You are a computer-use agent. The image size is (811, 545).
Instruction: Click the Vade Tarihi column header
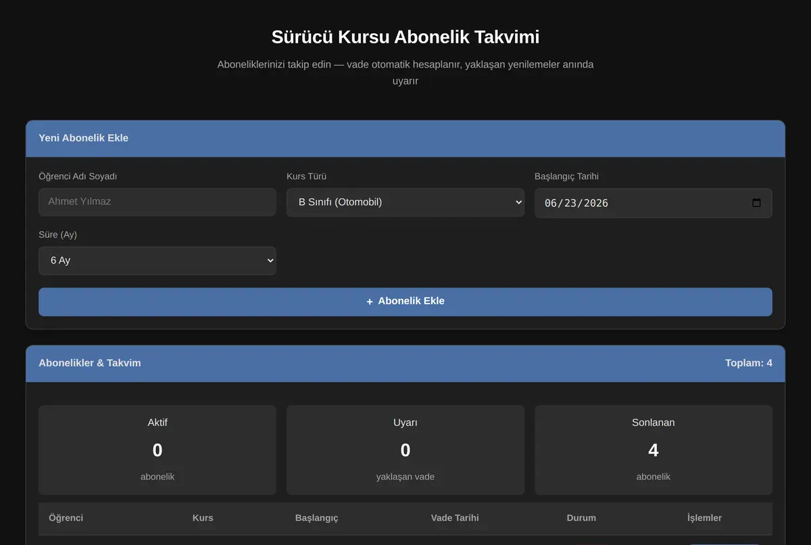pos(455,518)
